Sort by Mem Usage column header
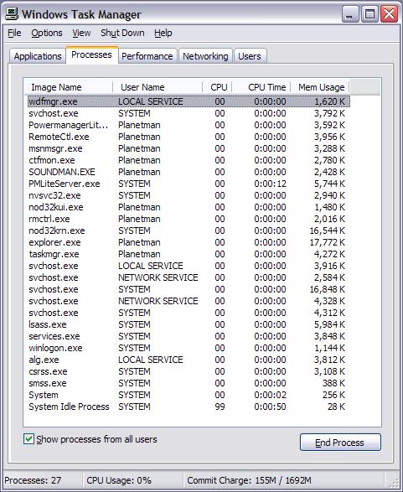The image size is (403, 492). tap(320, 87)
